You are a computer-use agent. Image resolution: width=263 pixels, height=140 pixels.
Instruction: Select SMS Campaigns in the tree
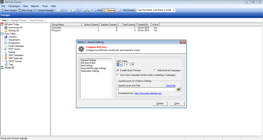(16, 55)
